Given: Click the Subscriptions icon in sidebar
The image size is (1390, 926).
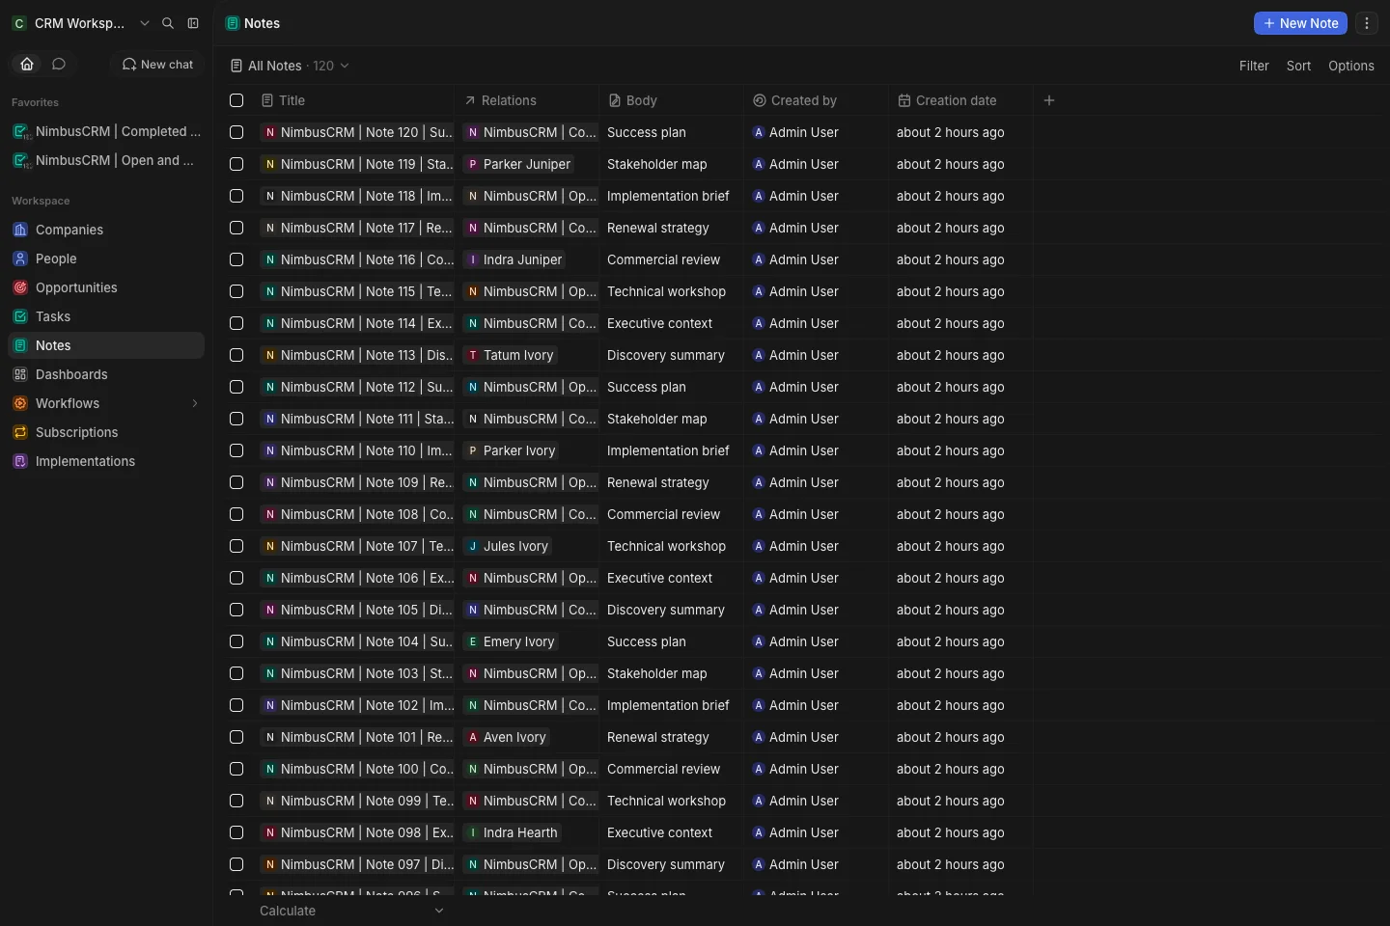Looking at the screenshot, I should (x=20, y=432).
